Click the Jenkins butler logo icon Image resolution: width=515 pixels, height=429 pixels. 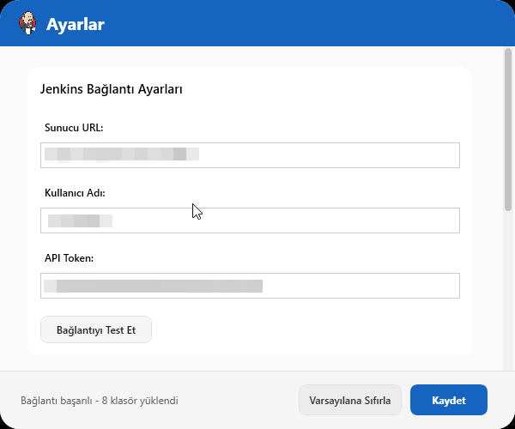click(x=27, y=23)
